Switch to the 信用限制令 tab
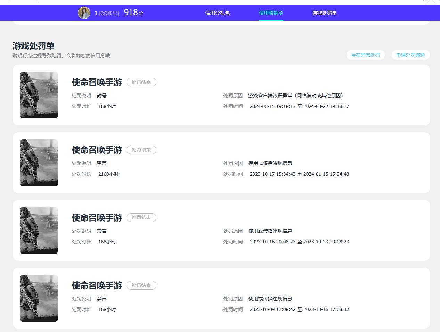This screenshot has width=440, height=332. click(271, 13)
